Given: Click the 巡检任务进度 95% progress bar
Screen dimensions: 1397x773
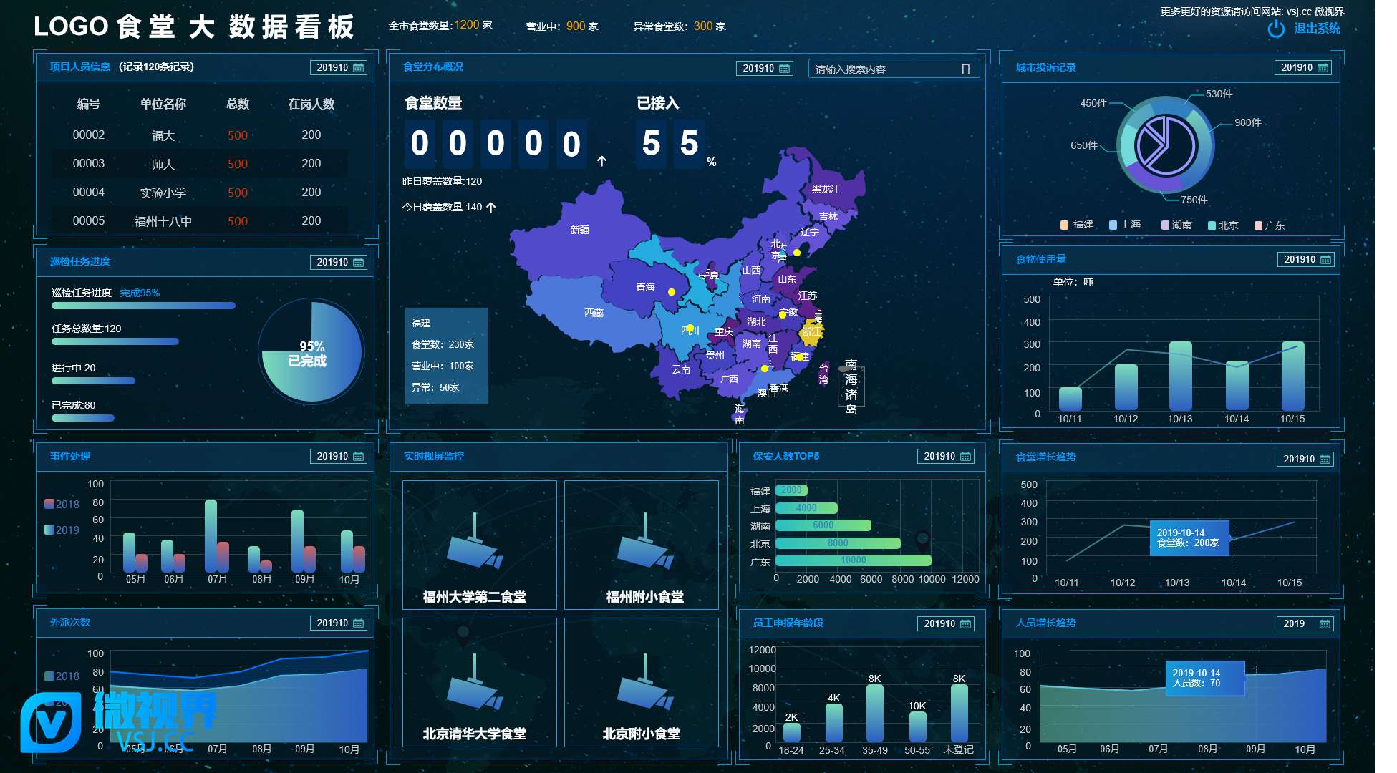Looking at the screenshot, I should [x=143, y=306].
